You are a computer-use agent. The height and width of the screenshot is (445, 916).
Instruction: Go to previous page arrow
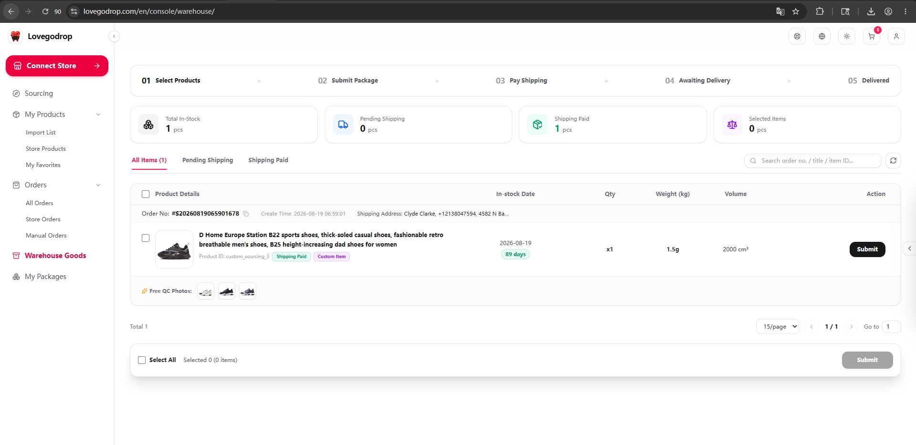coord(811,327)
